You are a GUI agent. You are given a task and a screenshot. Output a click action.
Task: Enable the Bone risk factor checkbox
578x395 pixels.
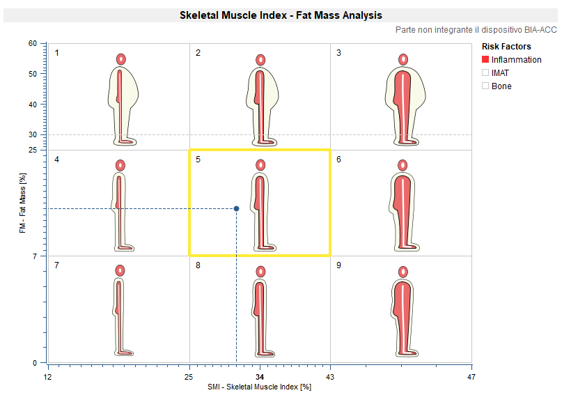pyautogui.click(x=485, y=86)
